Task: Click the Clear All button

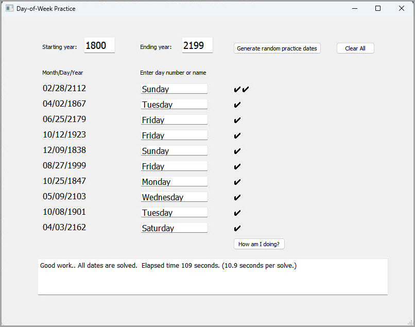Action: pos(355,48)
